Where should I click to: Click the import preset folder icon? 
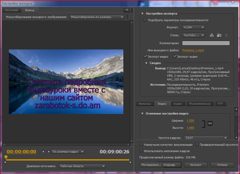tap(219, 35)
